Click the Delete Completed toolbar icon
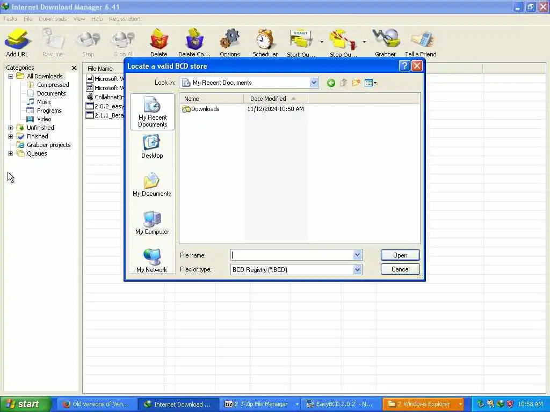This screenshot has width=550, height=412. tap(194, 43)
